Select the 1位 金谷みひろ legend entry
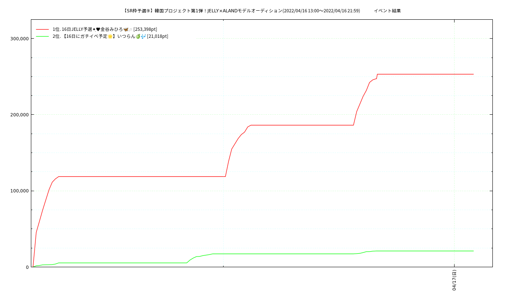Viewport: 527px width, 296px height. pos(105,29)
